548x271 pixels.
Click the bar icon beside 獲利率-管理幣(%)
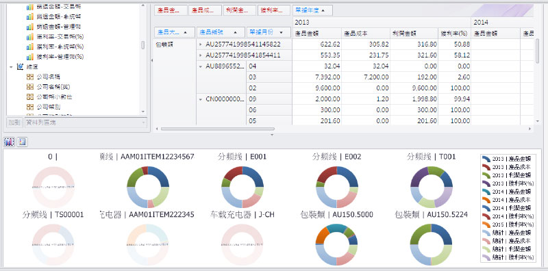[30, 57]
